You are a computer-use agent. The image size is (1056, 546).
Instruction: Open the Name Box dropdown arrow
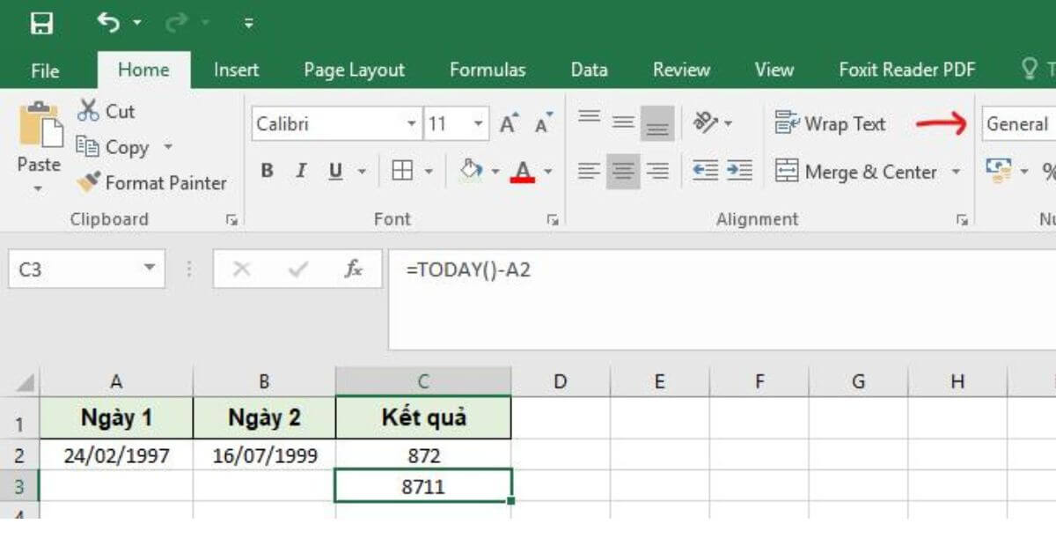point(150,268)
